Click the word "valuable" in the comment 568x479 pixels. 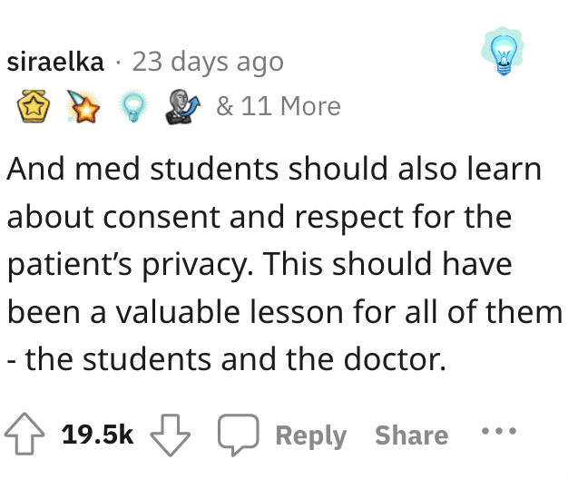[178, 312]
